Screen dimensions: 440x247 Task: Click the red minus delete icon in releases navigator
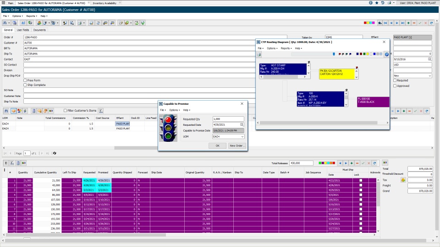357,163
